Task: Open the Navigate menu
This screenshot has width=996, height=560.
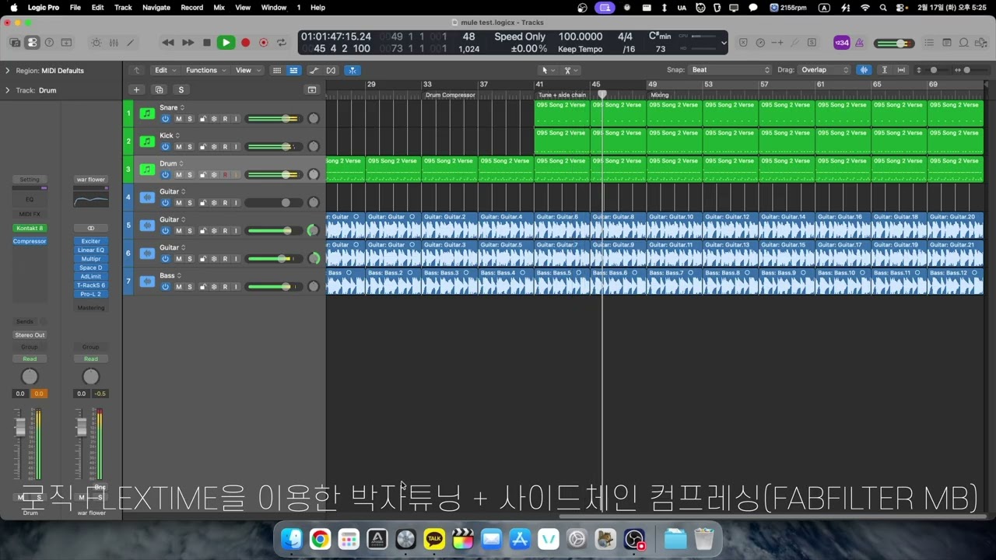Action: [x=156, y=7]
